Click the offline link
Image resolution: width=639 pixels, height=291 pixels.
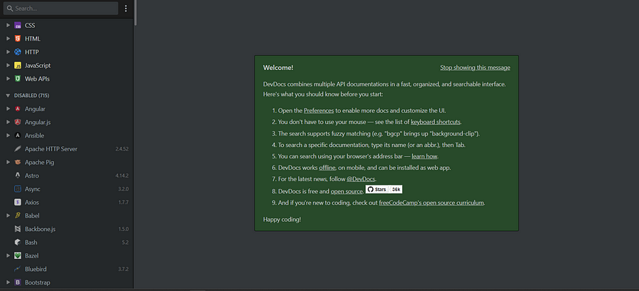coord(327,168)
